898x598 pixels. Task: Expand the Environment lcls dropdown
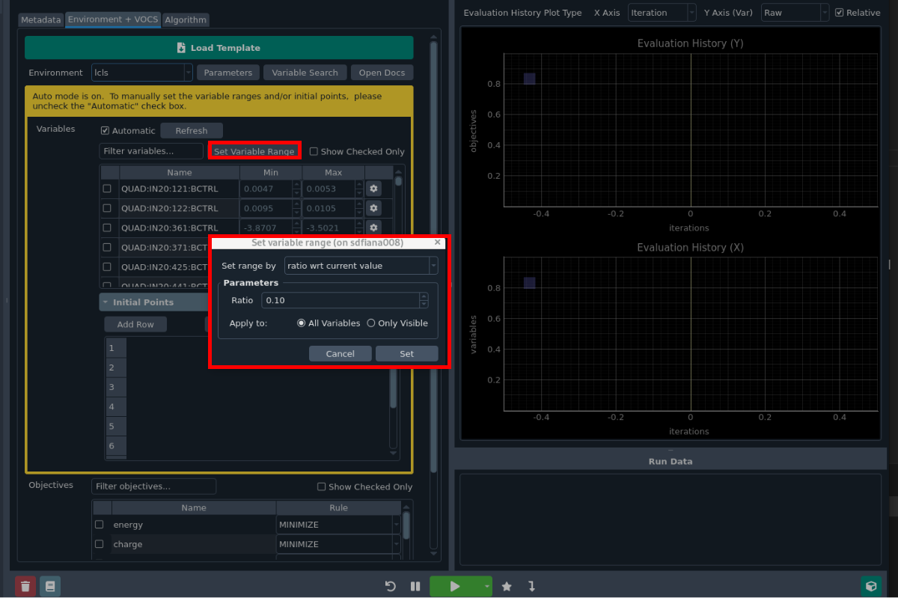click(x=142, y=73)
